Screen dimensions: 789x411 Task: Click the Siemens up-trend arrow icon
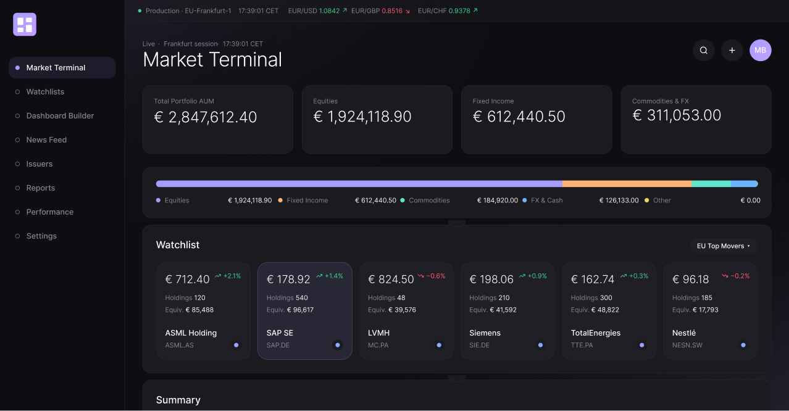pos(522,276)
